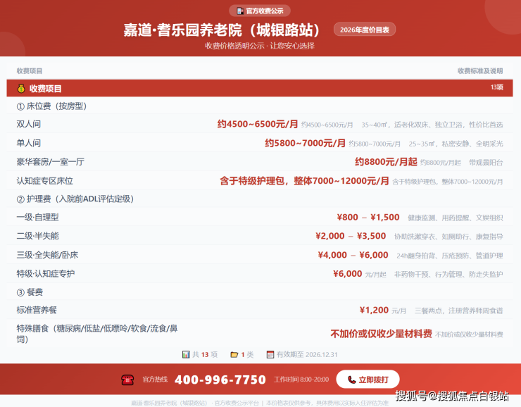Click the 约4500~6500元/月 price
521x407 pixels.
[x=258, y=124]
